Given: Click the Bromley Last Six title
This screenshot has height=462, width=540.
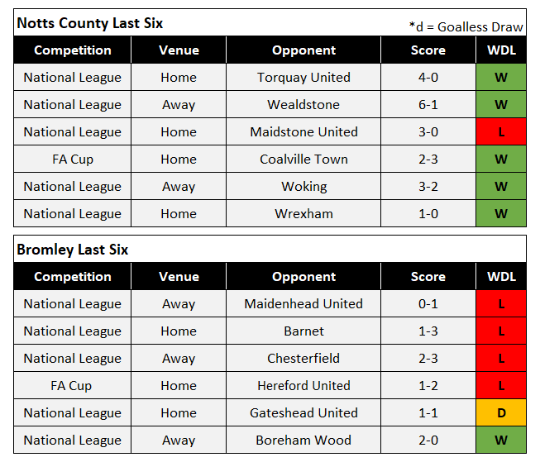Looking at the screenshot, I should 73,250.
